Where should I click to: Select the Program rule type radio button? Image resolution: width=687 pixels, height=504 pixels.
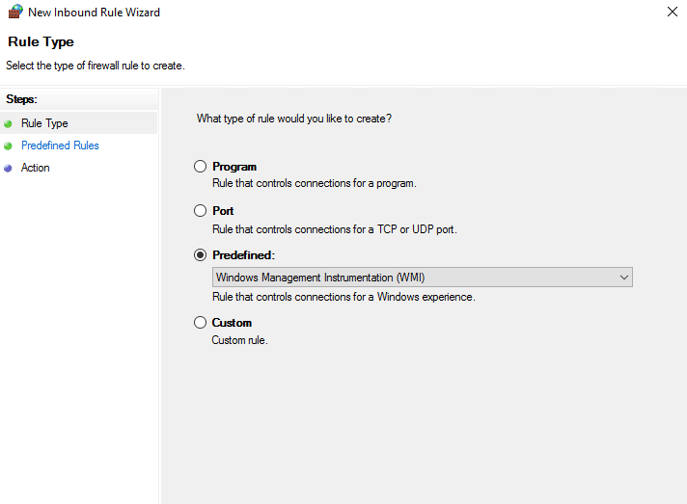[x=201, y=167]
